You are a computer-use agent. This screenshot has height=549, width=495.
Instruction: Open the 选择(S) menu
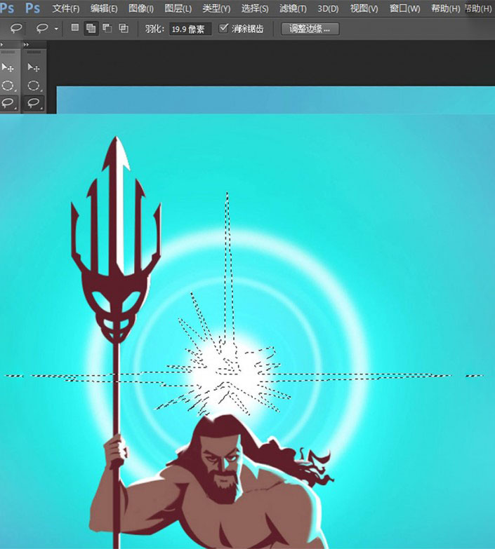pos(255,8)
